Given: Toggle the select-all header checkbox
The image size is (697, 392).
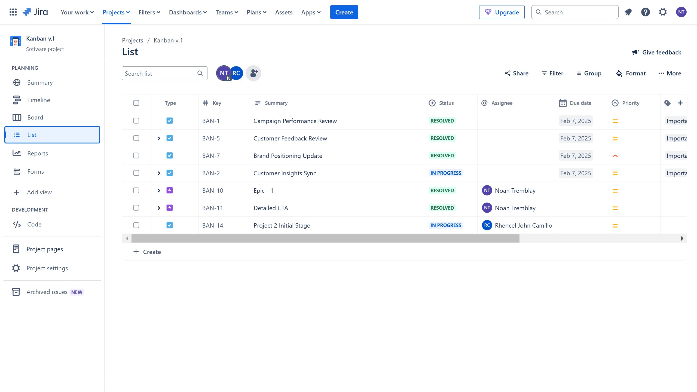Looking at the screenshot, I should [x=136, y=103].
